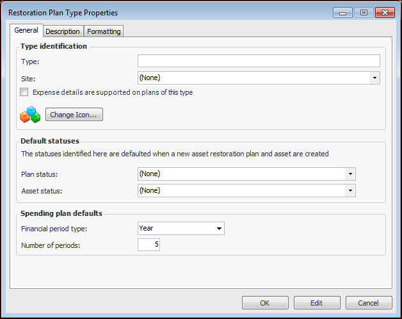Switch to the Description tab

[63, 31]
